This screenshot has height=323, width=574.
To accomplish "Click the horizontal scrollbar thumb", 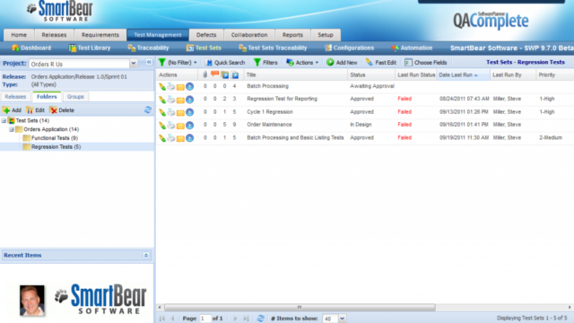I will pyautogui.click(x=300, y=307).
